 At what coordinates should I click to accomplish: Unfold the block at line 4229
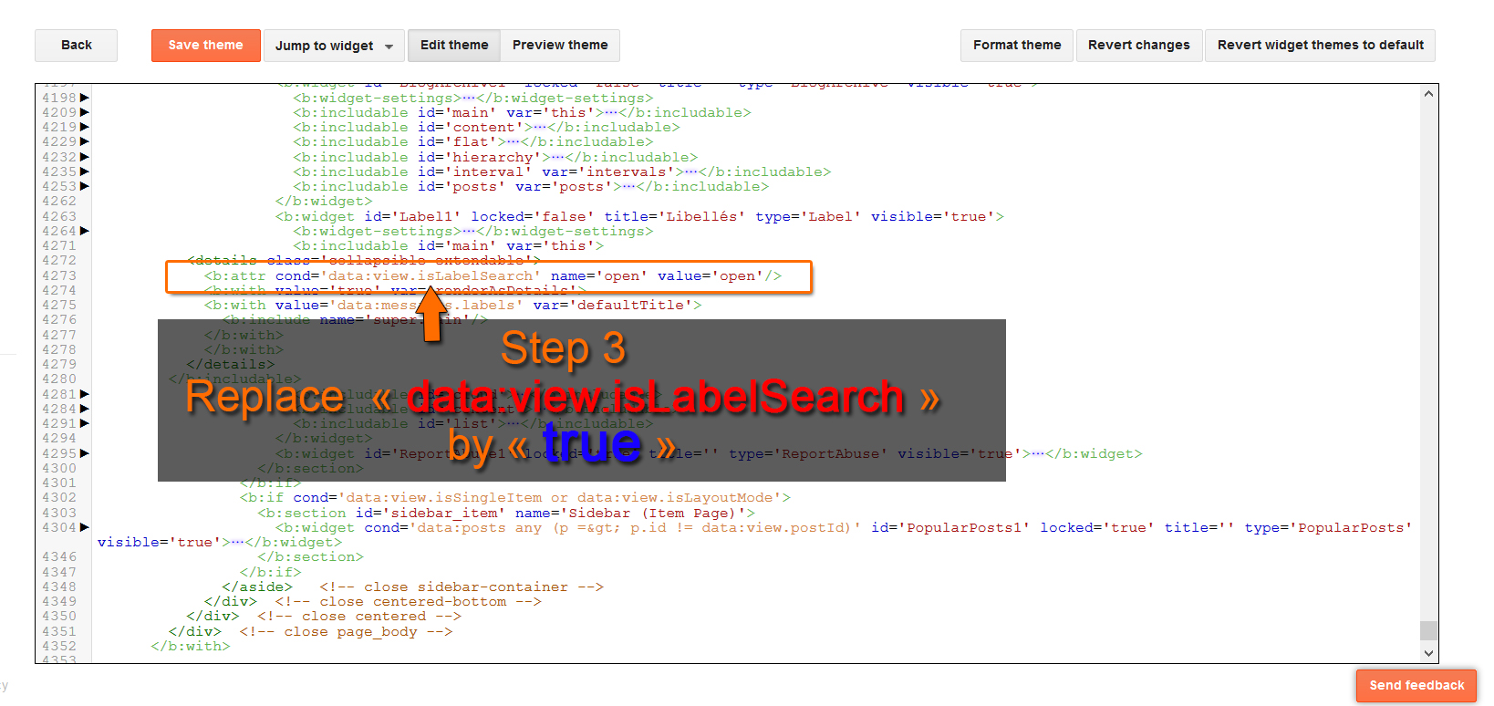[85, 141]
